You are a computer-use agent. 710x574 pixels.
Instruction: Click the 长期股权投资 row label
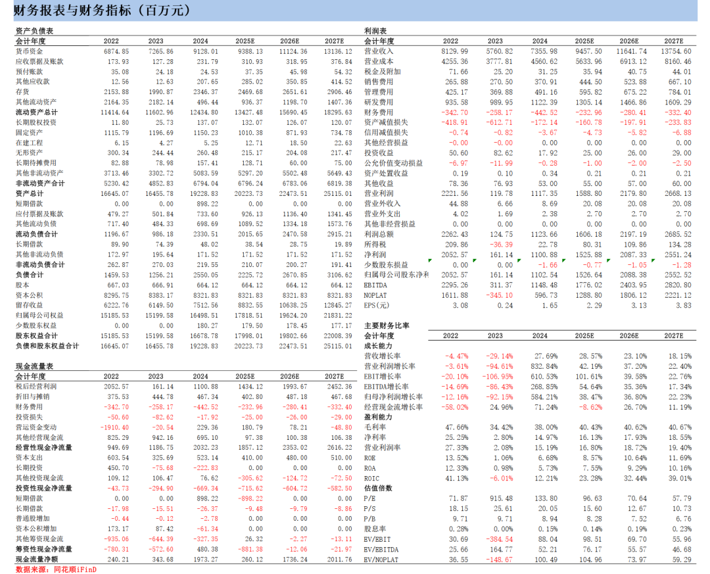point(35,122)
